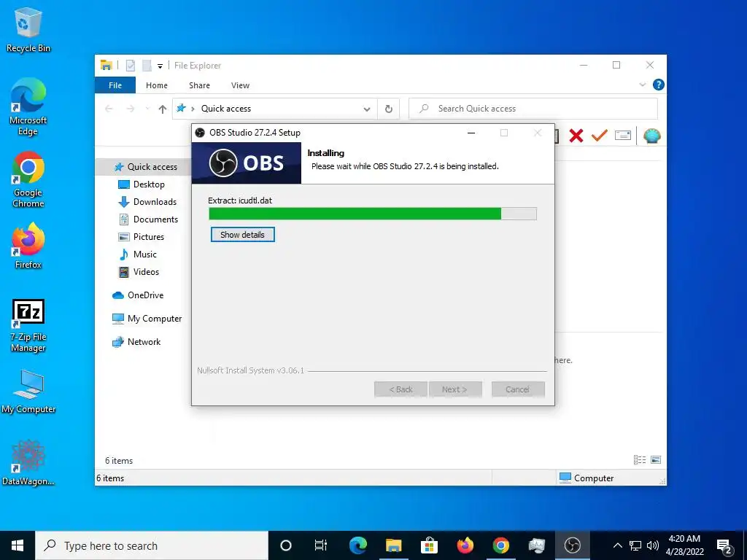Switch to details view layout icon
Image resolution: width=747 pixels, height=560 pixels.
pyautogui.click(x=639, y=460)
